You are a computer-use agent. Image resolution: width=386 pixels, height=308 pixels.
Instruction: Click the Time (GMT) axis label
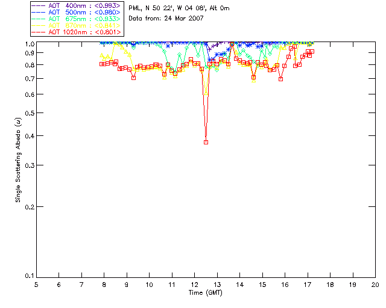205,293
